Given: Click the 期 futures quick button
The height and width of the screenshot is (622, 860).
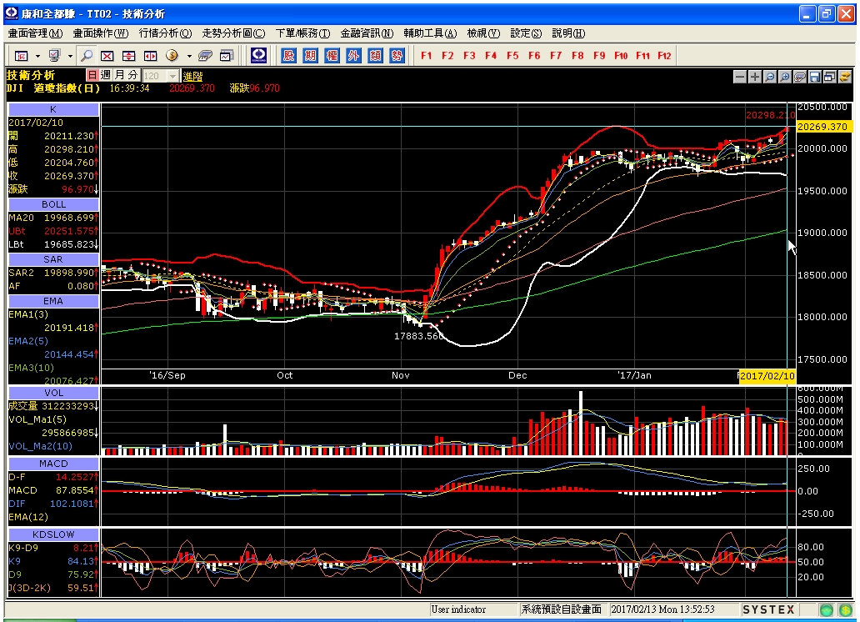Looking at the screenshot, I should [x=311, y=56].
